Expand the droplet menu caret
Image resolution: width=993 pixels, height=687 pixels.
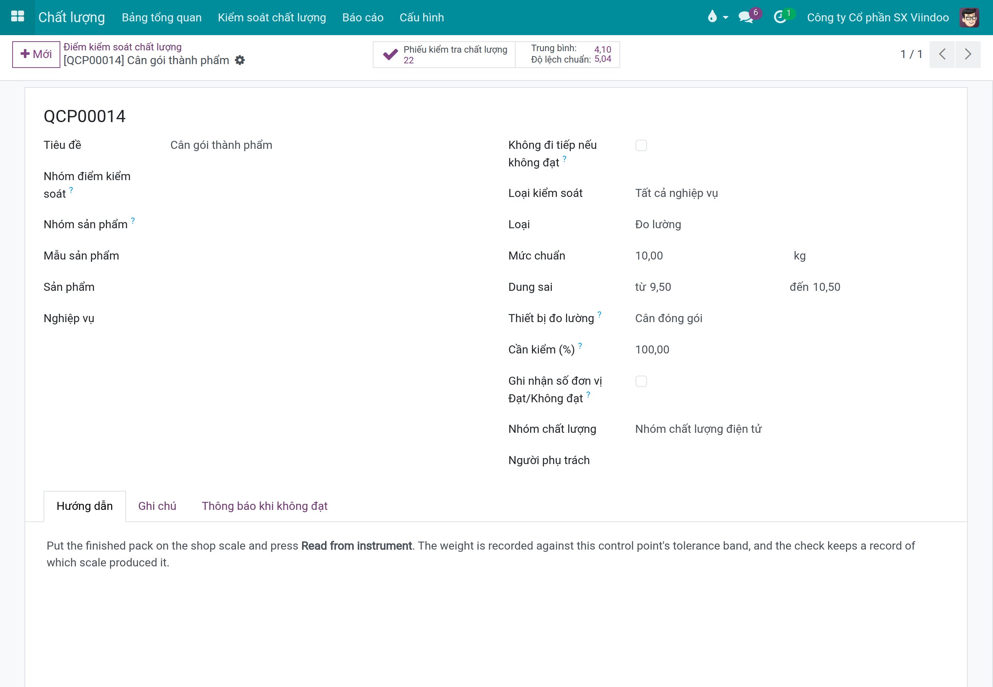(x=725, y=18)
